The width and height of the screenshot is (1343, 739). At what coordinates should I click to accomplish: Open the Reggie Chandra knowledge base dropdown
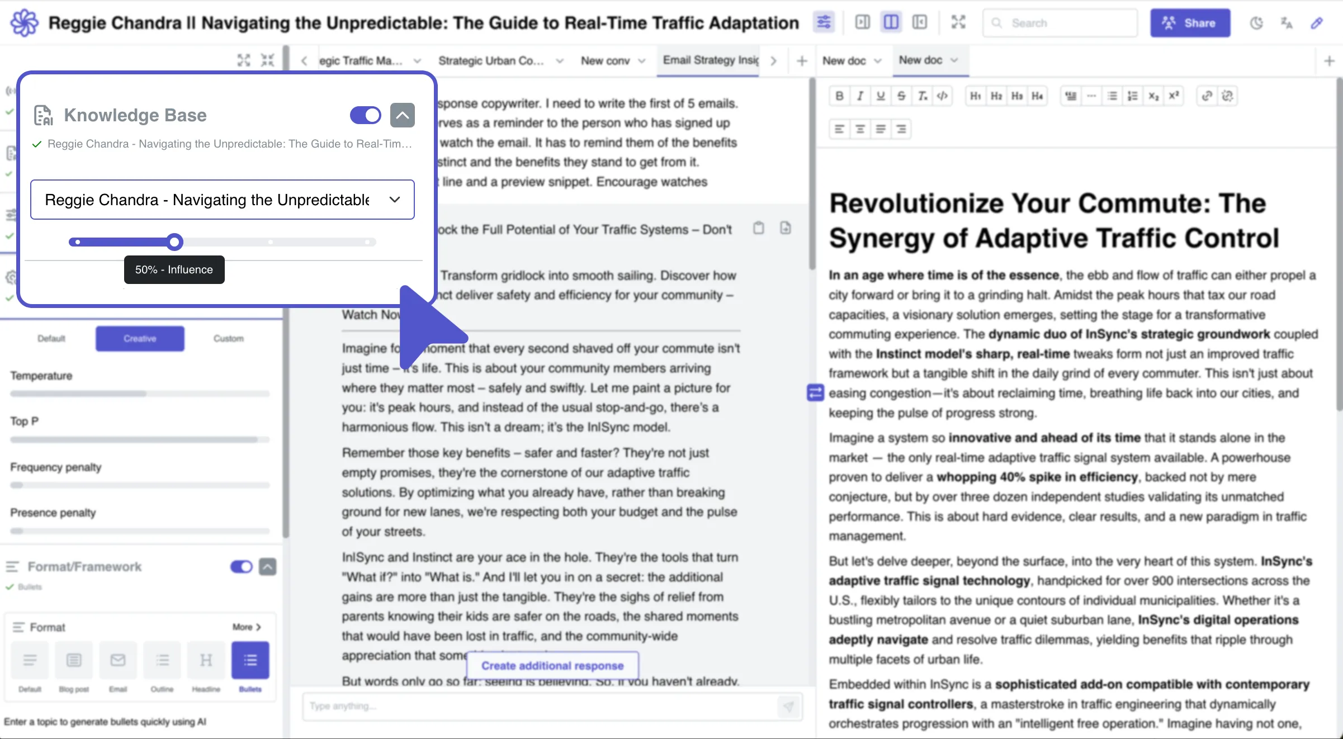[222, 200]
